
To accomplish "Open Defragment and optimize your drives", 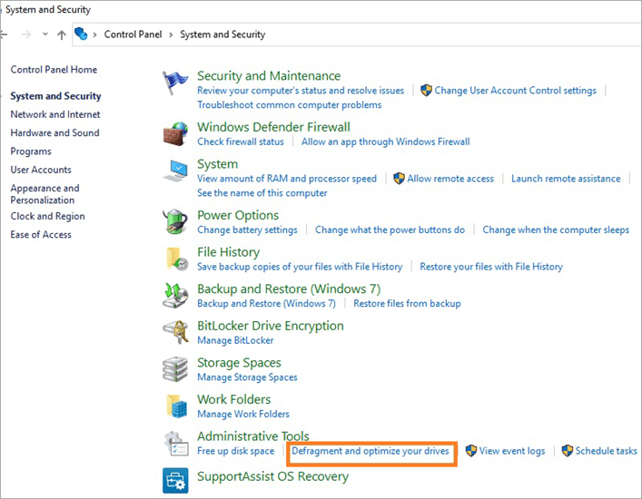I will pos(370,451).
